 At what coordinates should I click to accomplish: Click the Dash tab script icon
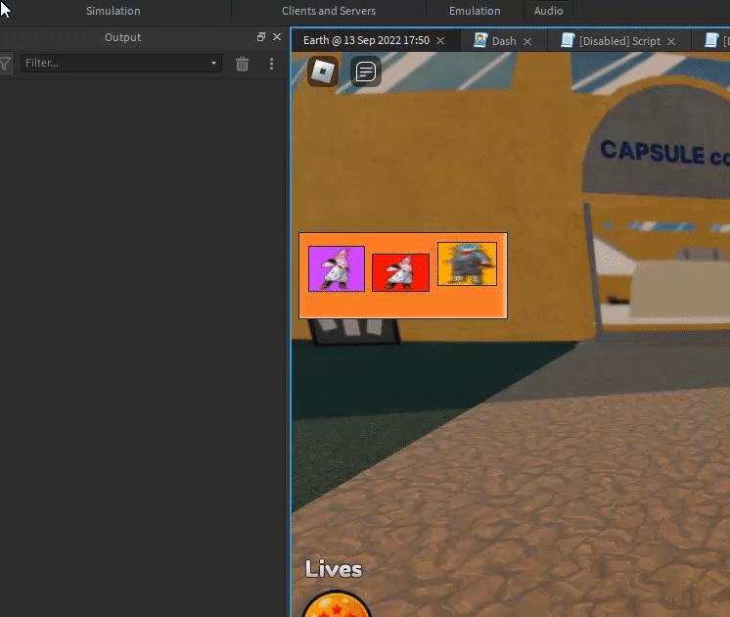(480, 40)
